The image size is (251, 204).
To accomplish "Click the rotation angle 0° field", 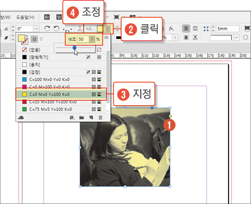I will click(25, 29).
